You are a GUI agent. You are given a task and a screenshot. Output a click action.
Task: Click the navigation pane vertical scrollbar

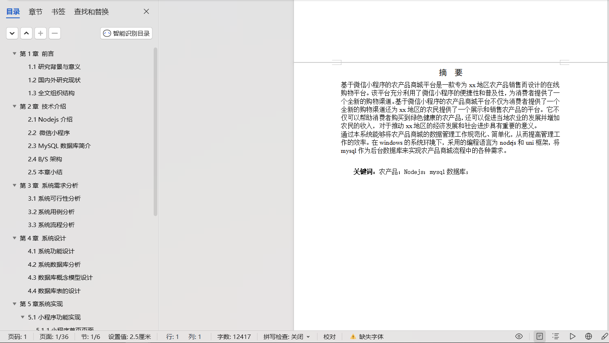point(155,132)
